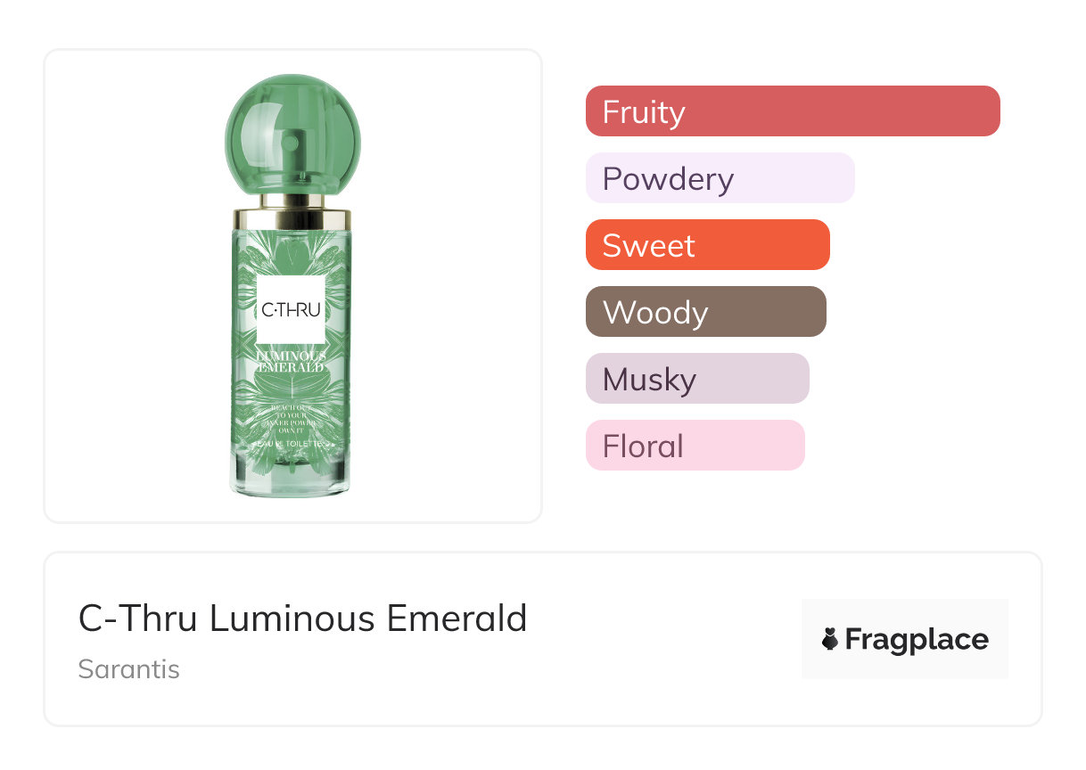Click the white C·THRU label on bottle
This screenshot has width=1086, height=770.
pos(292,309)
